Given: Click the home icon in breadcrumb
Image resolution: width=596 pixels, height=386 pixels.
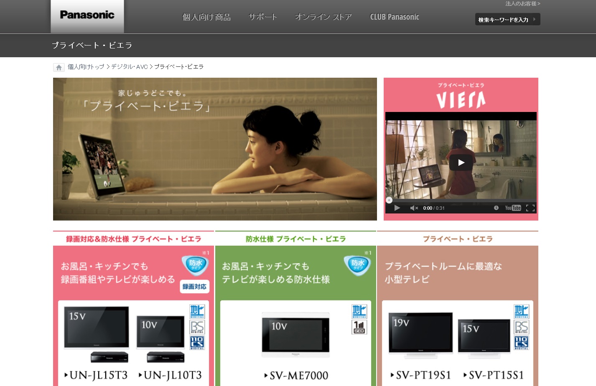Looking at the screenshot, I should (59, 67).
